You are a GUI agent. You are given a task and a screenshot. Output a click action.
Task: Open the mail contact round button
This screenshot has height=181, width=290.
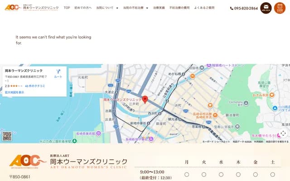click(x=266, y=8)
